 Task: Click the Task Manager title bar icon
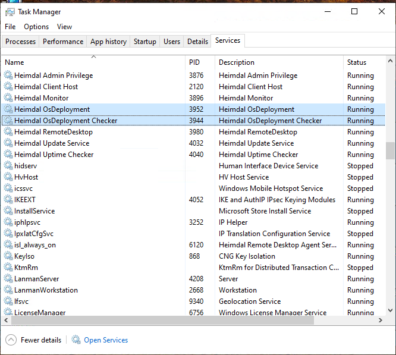pyautogui.click(x=10, y=12)
